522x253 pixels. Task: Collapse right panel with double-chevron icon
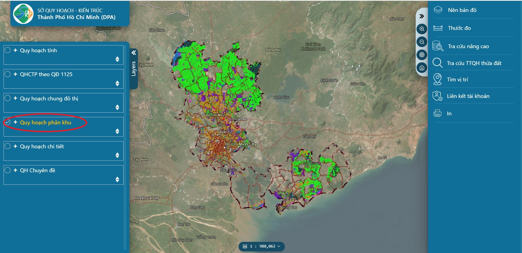click(x=422, y=16)
